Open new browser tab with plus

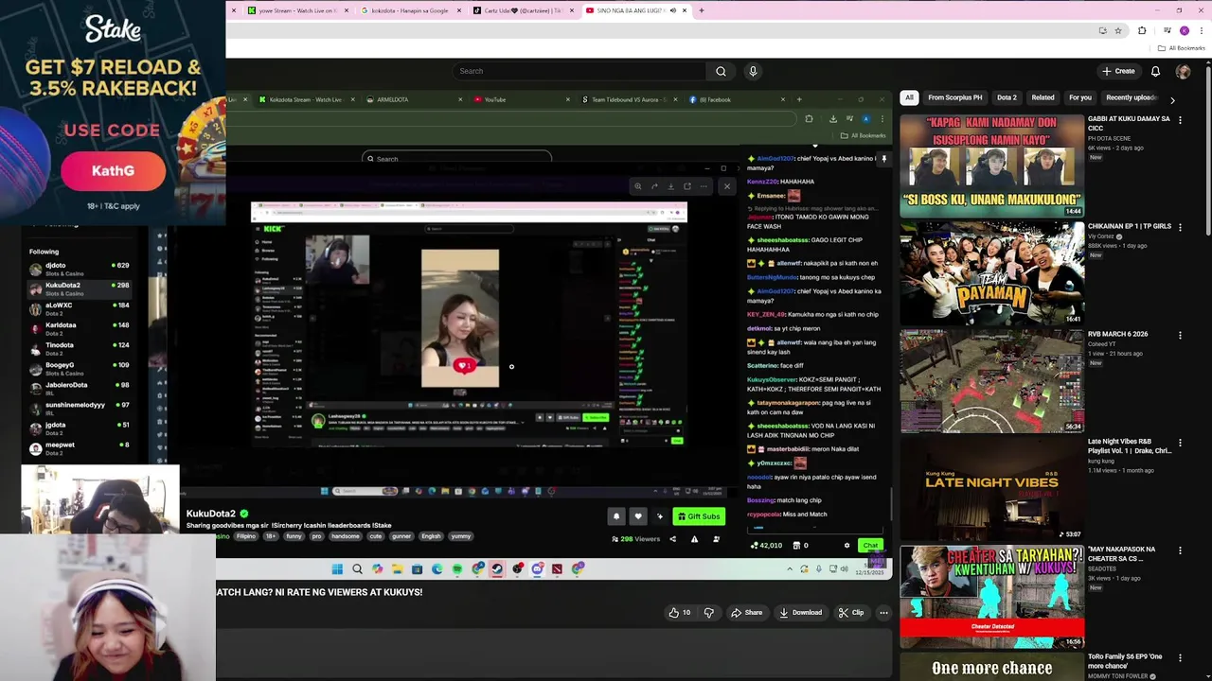point(702,10)
